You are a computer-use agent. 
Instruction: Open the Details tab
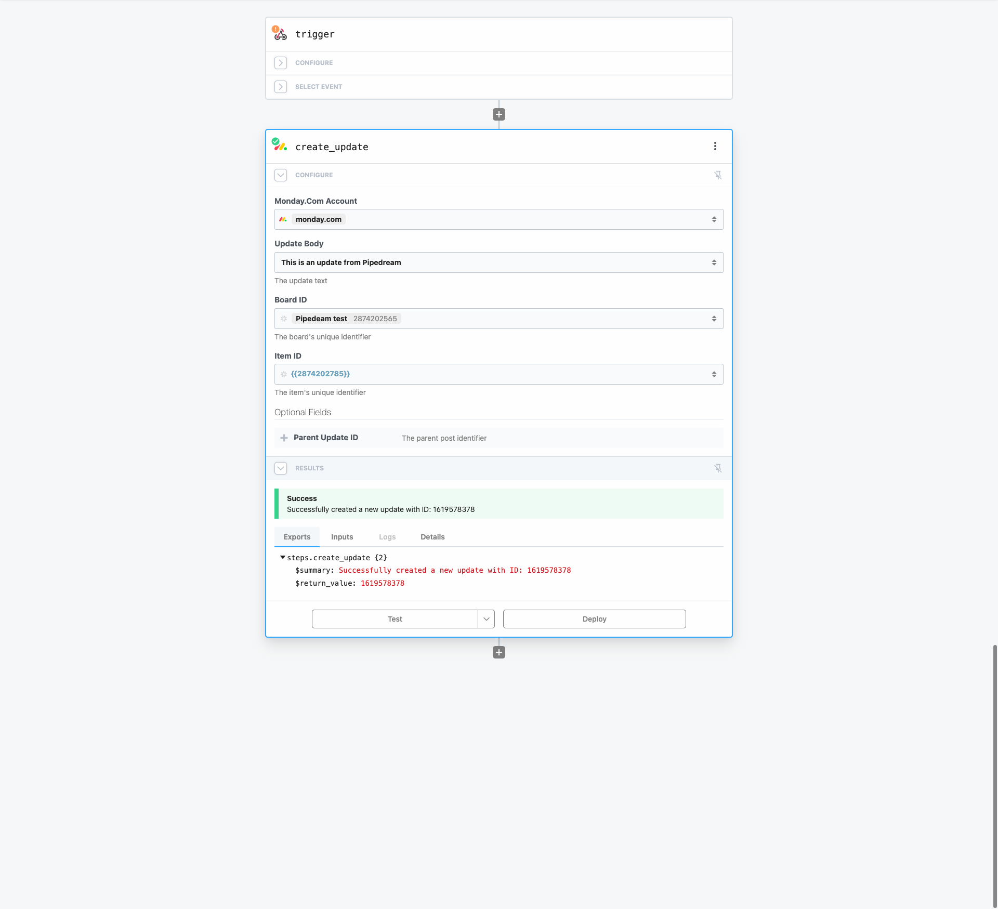(x=432, y=537)
